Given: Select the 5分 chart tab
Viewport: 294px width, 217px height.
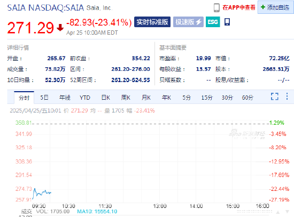Looking at the screenshot, I should (x=187, y=98).
